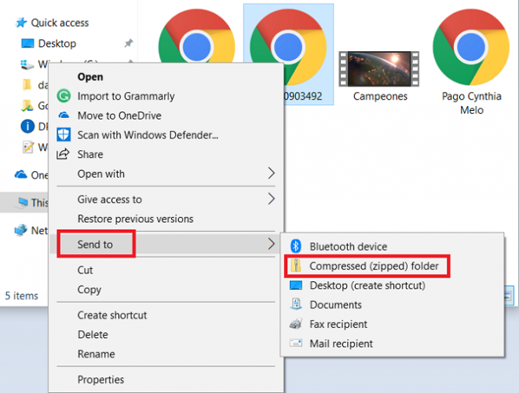Choose Scan with Windows Defender
Image resolution: width=519 pixels, height=393 pixels.
point(166,135)
